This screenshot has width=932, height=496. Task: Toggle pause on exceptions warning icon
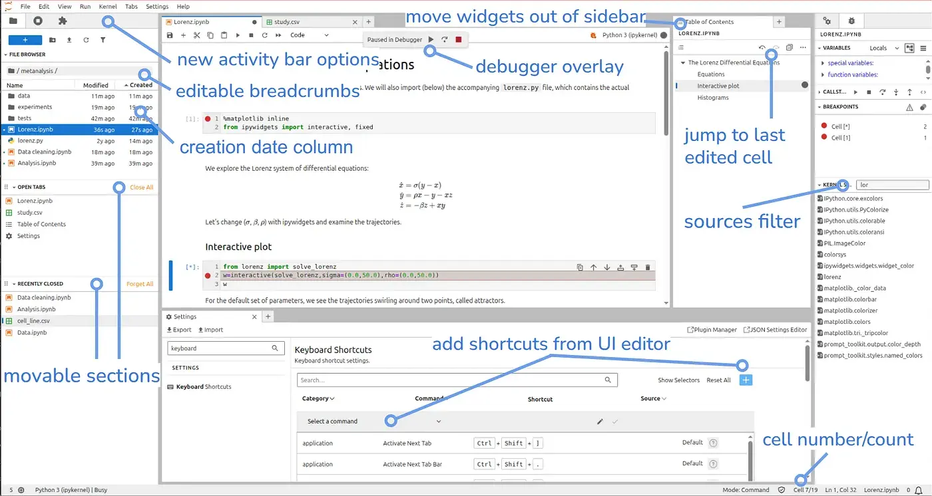coord(909,107)
